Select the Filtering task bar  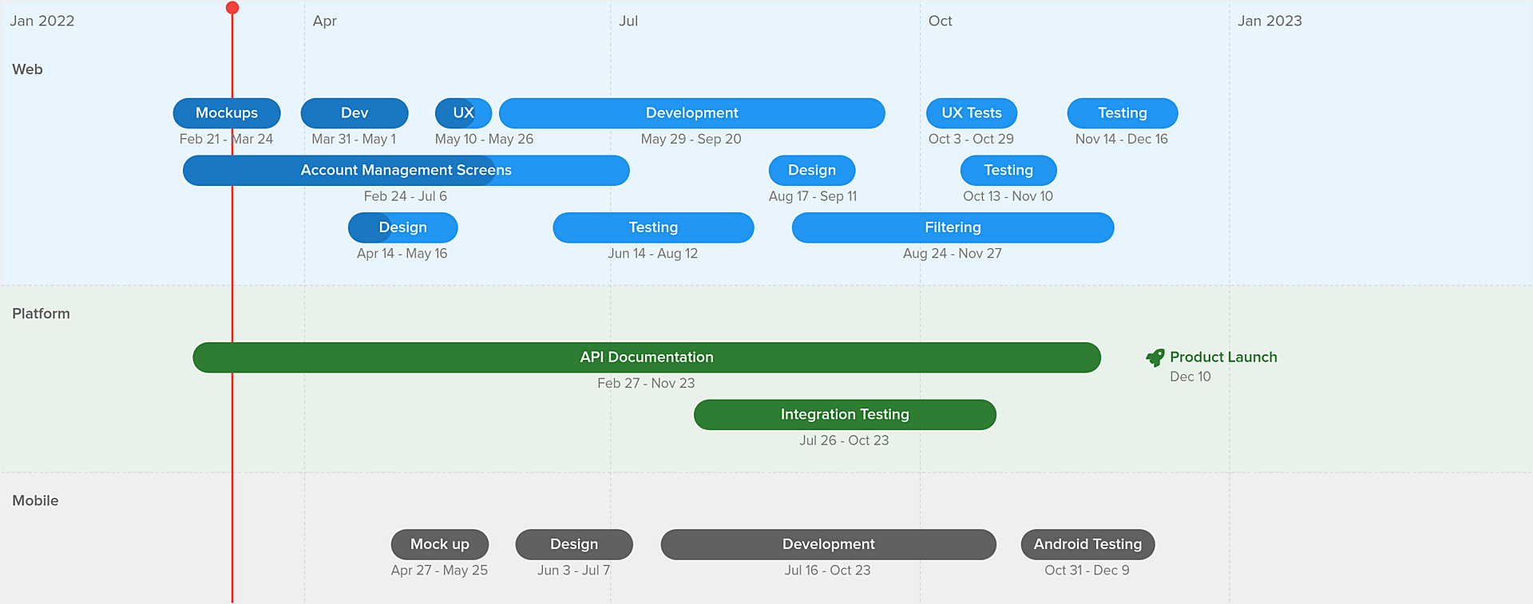pos(953,227)
